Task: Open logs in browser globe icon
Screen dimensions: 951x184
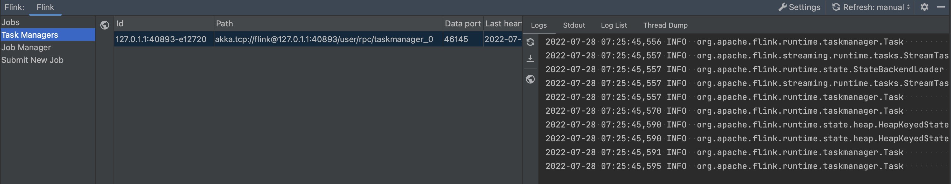Action: [x=530, y=79]
